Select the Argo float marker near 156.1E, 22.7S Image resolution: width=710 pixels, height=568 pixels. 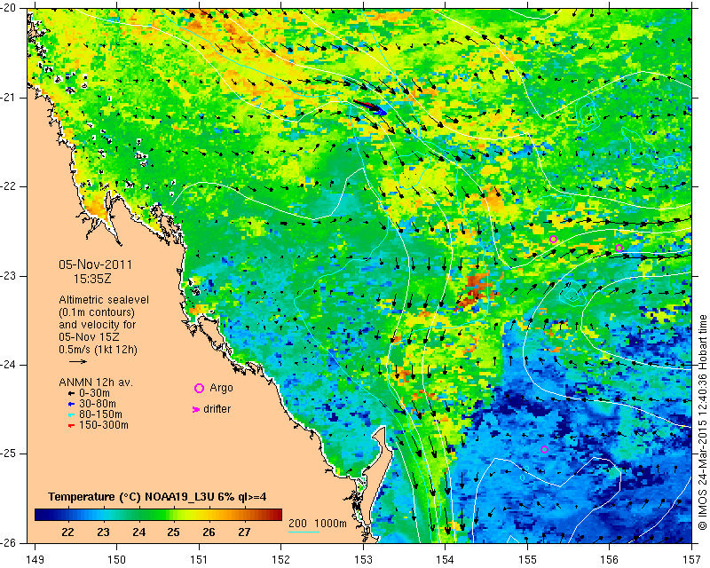(x=619, y=248)
